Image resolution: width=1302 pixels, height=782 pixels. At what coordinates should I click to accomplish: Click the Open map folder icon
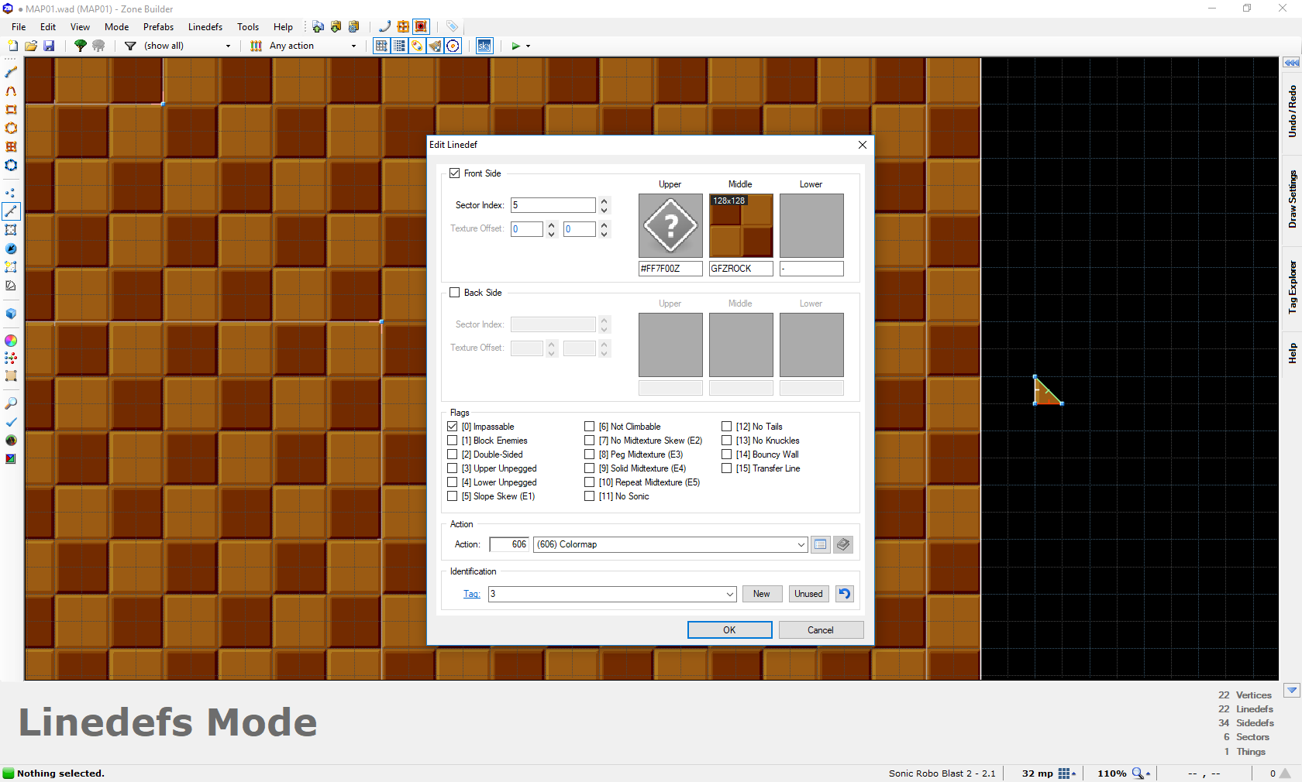pos(31,46)
